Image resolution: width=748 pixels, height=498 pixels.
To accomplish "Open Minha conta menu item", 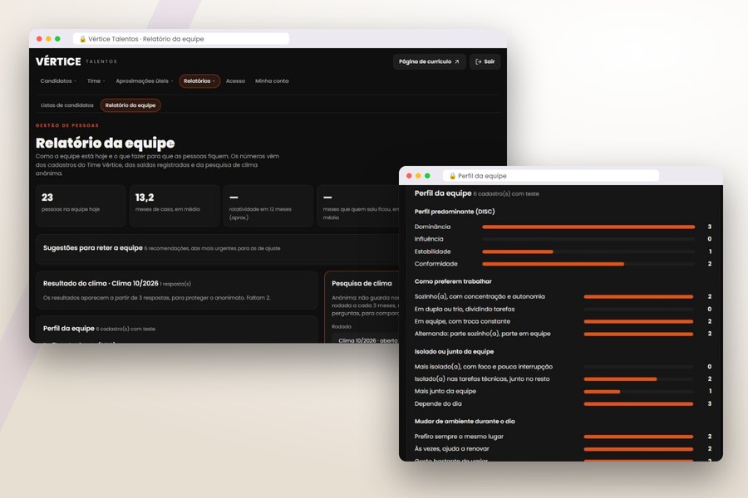I will 272,81.
